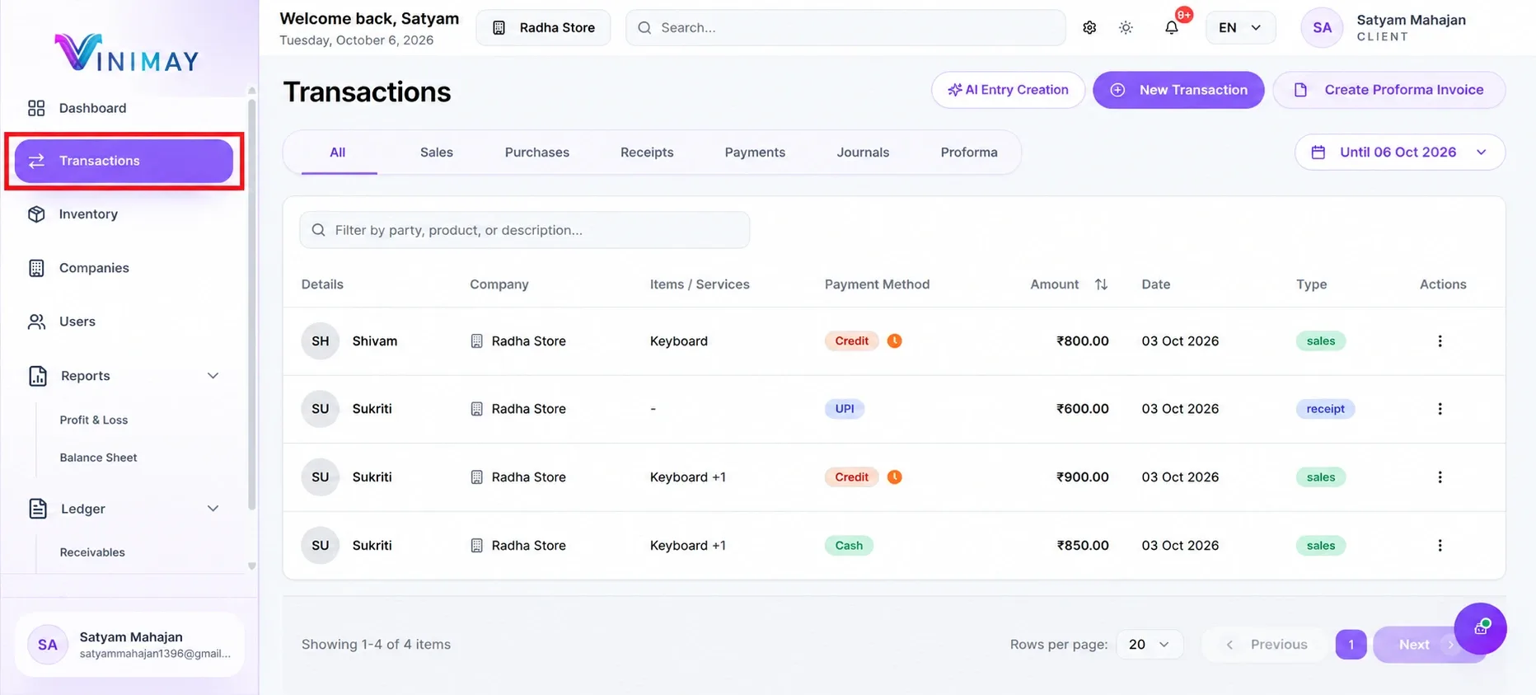Click Credit badge in Shivam row
Viewport: 1536px width, 695px height.
851,341
